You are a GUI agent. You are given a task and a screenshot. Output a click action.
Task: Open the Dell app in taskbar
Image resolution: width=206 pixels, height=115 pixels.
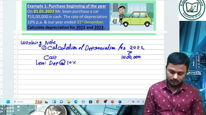pyautogui.click(x=83, y=102)
